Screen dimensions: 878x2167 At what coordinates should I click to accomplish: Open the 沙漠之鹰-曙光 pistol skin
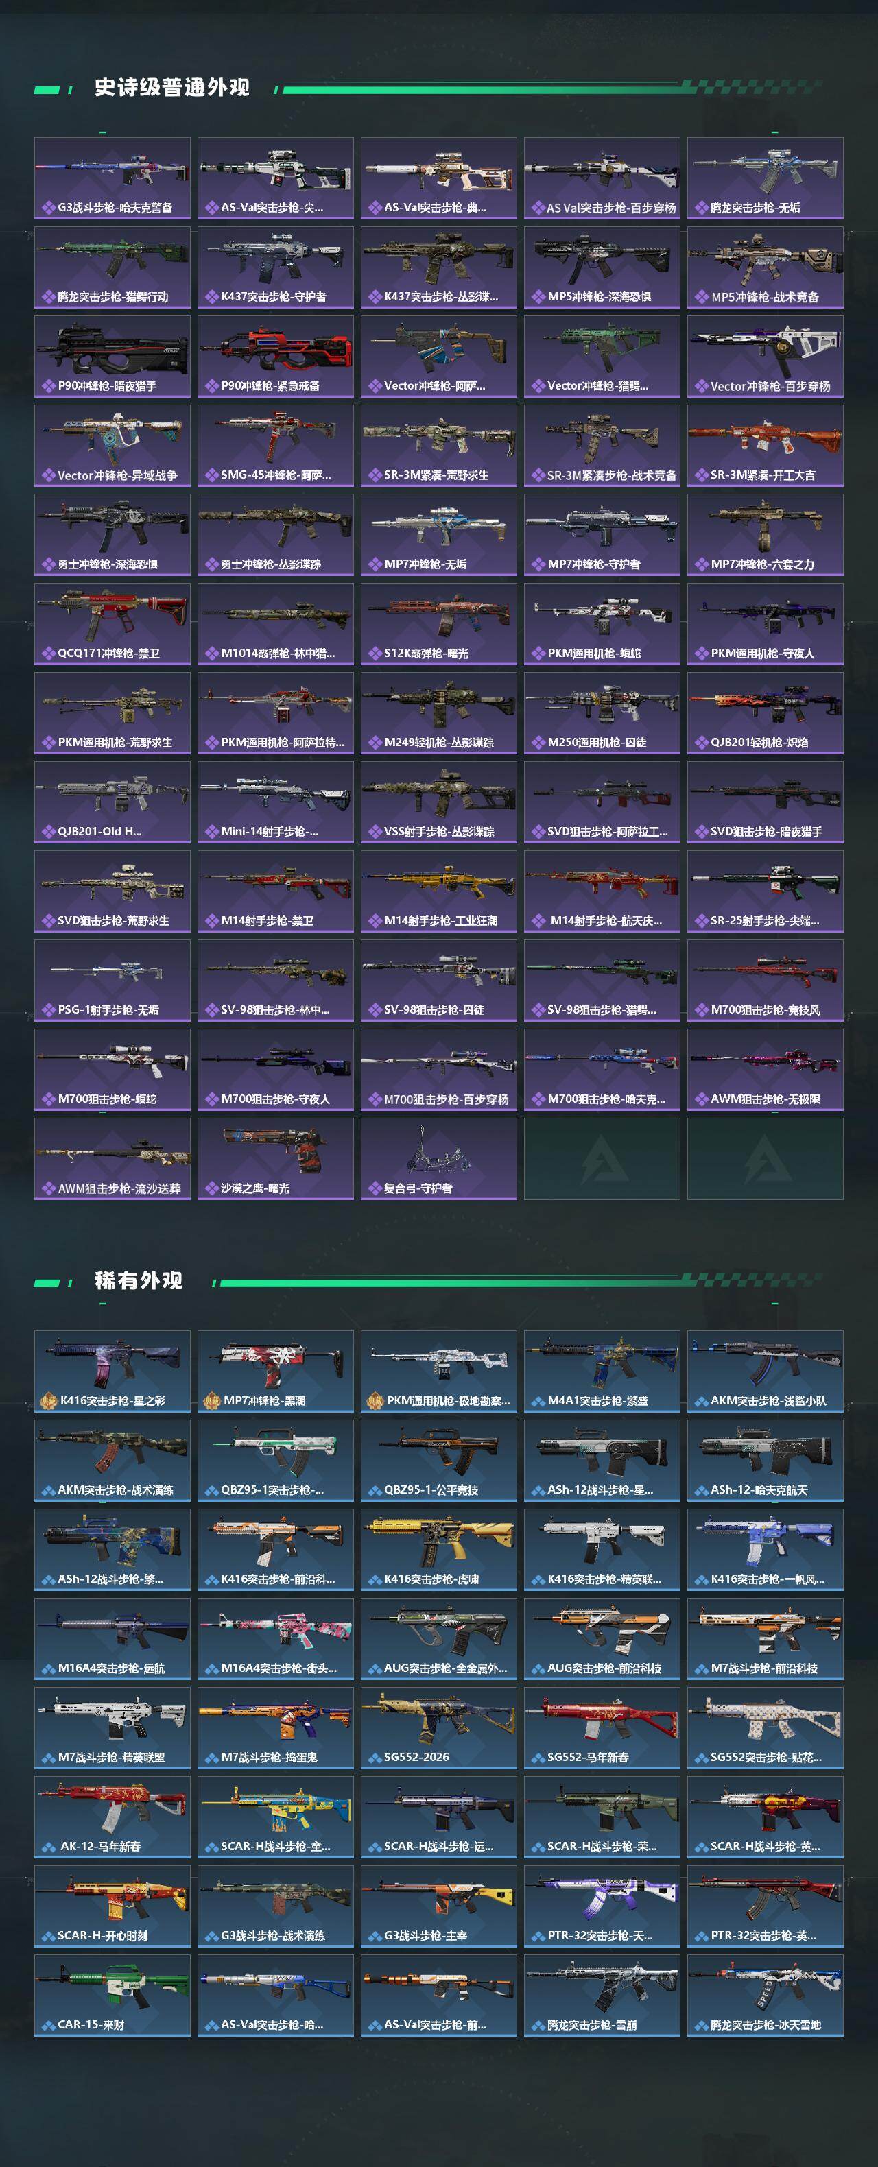pyautogui.click(x=275, y=1159)
